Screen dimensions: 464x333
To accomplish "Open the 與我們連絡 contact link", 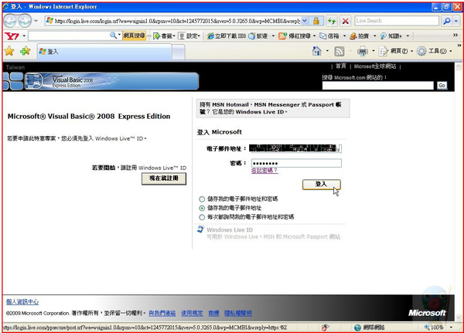I will coord(162,313).
